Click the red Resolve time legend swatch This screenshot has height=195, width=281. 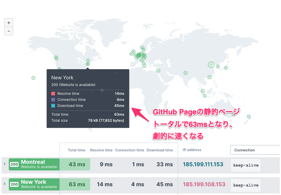[53, 94]
